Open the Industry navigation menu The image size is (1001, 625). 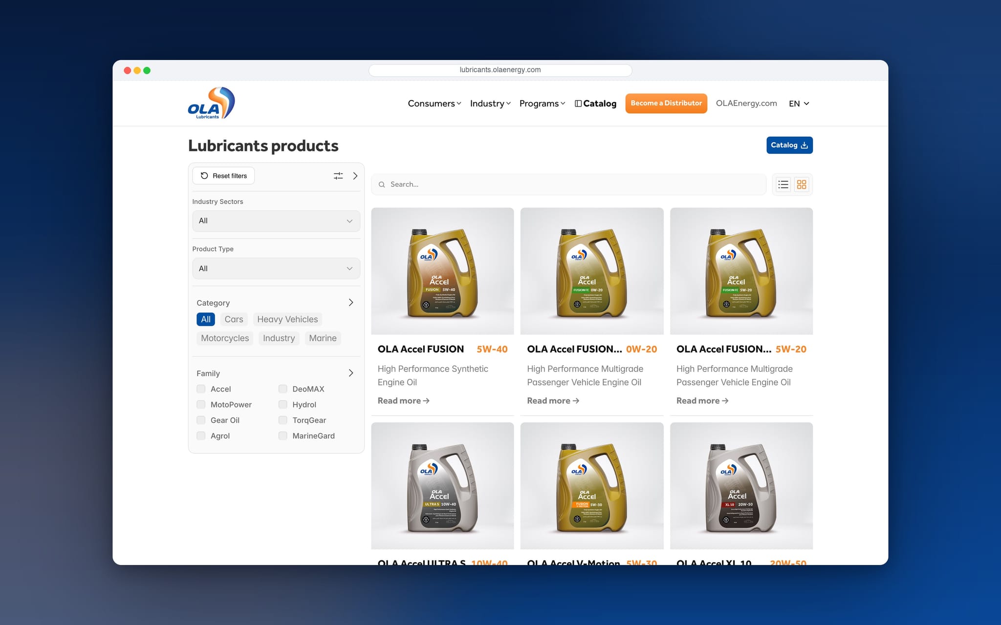click(490, 104)
